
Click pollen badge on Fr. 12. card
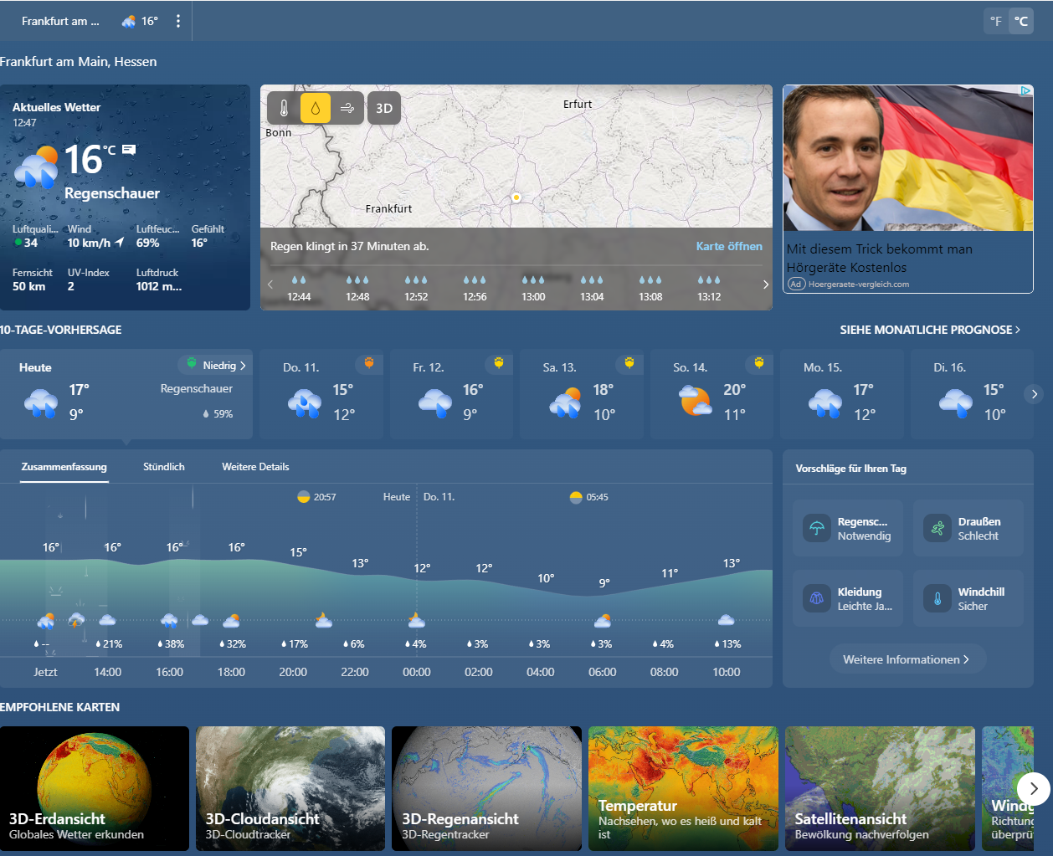(x=499, y=363)
